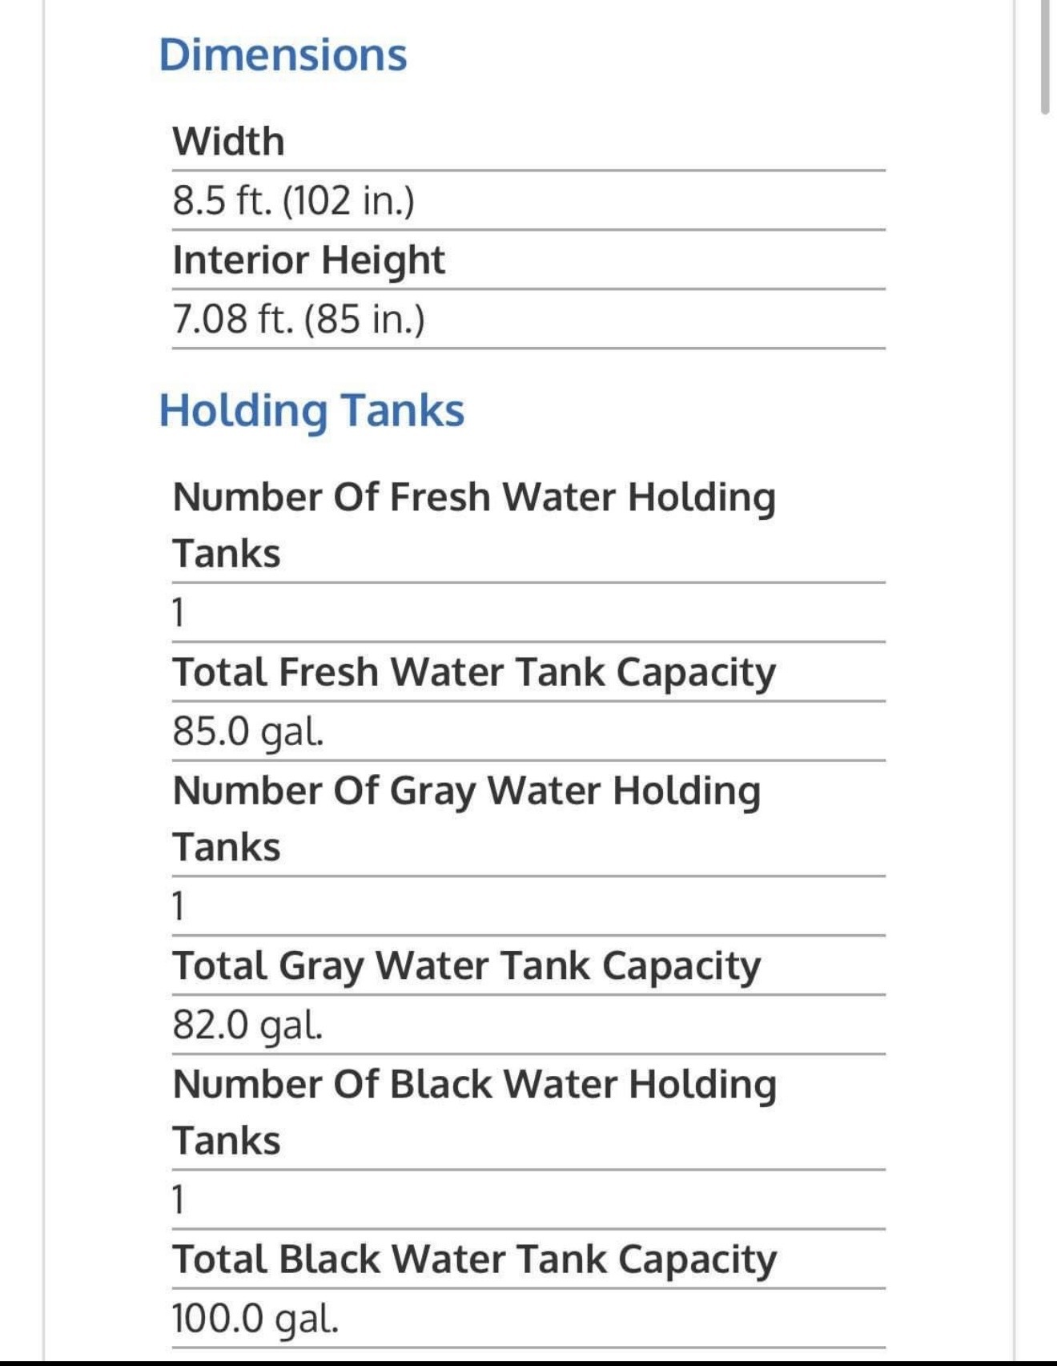Select Total Black Water Tank Capacity label

[475, 1259]
